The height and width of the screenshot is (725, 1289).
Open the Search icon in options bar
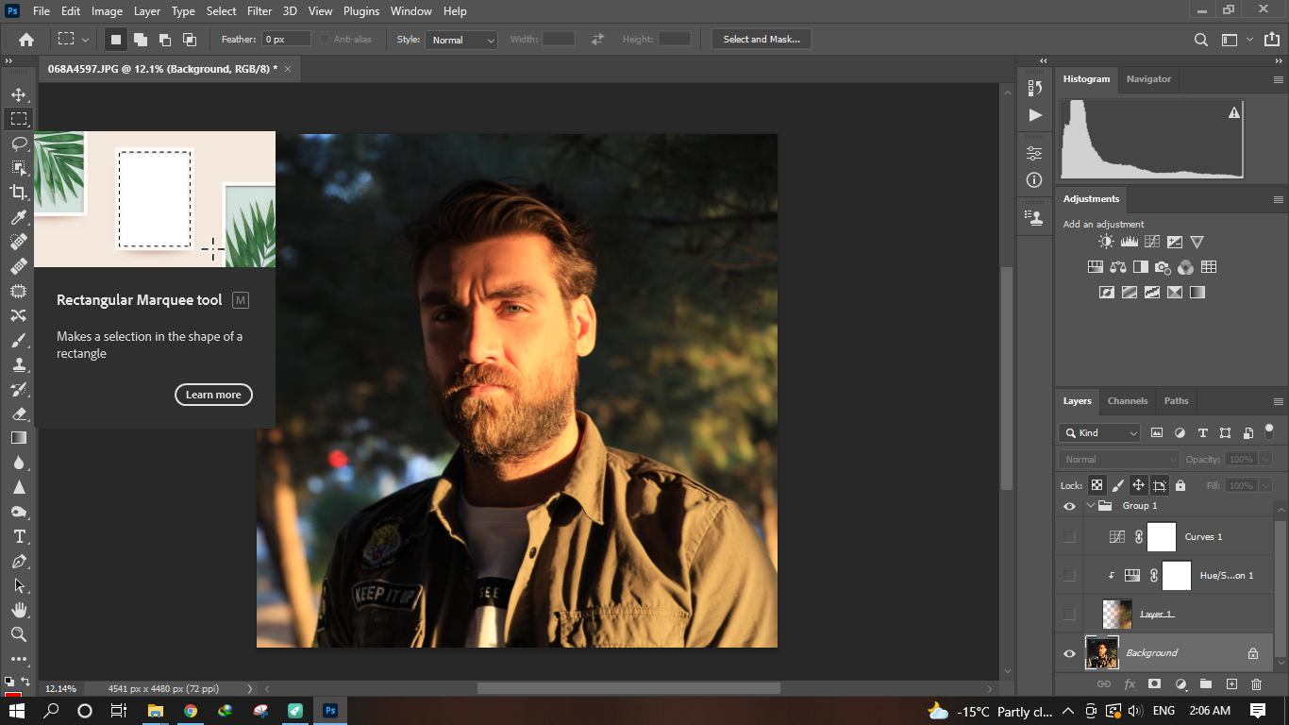1200,40
